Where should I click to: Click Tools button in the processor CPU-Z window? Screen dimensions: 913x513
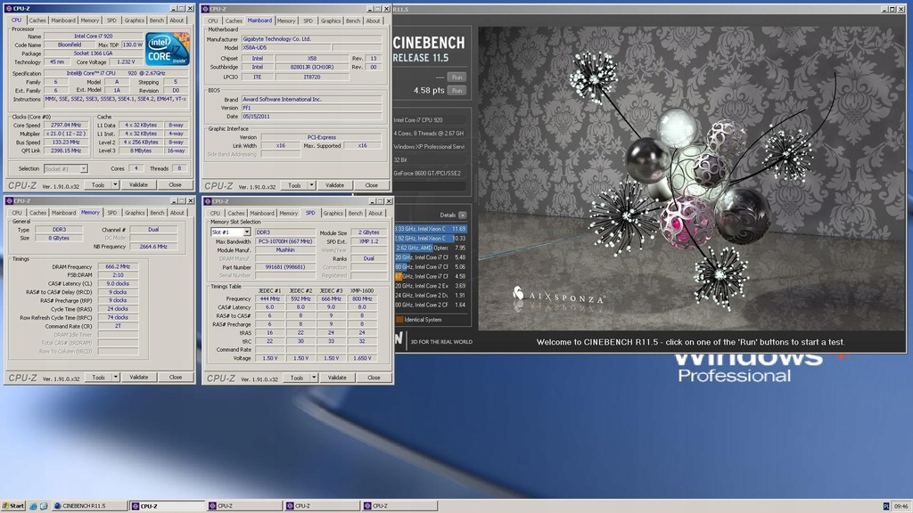(98, 185)
